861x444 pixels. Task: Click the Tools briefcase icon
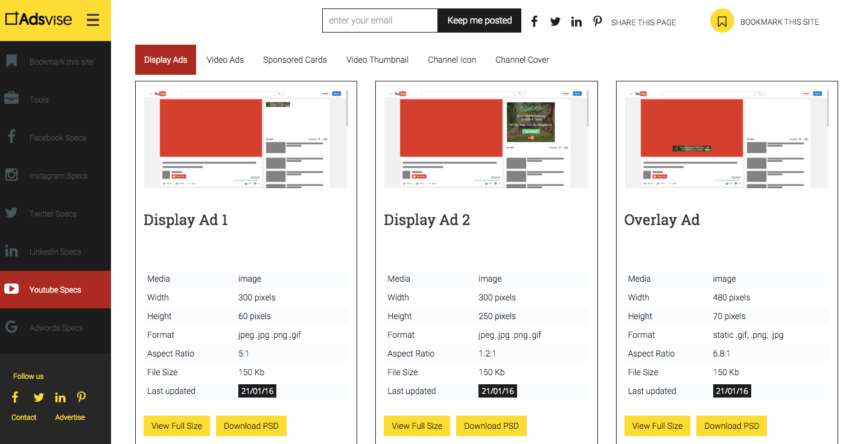11,98
